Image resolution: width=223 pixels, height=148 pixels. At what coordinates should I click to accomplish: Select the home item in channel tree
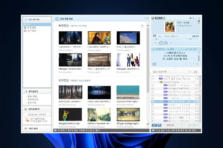coord(37,24)
